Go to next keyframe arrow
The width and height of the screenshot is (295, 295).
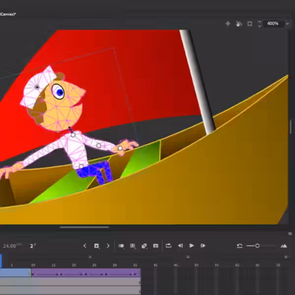coord(108,246)
